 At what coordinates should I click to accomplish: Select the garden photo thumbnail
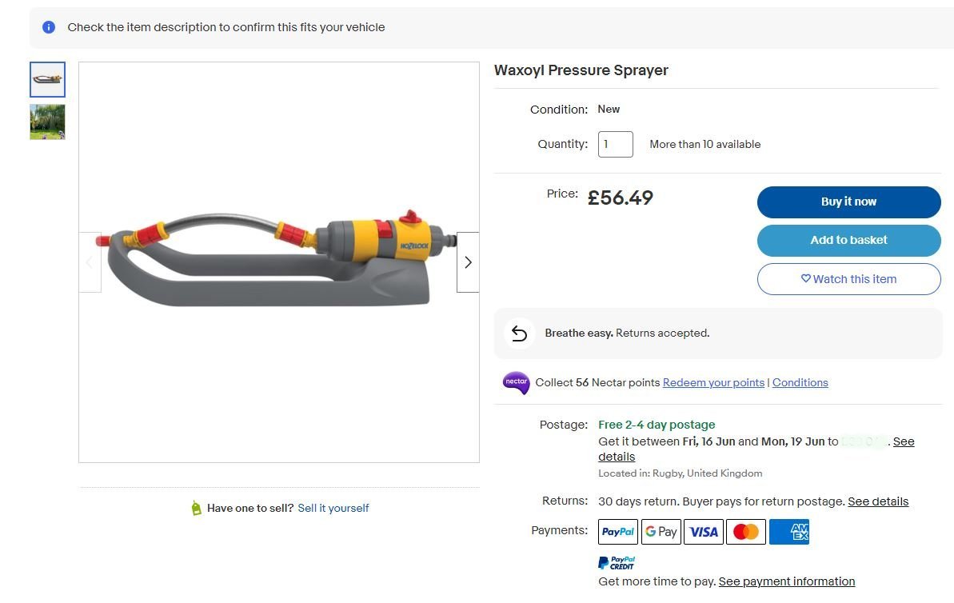(48, 122)
